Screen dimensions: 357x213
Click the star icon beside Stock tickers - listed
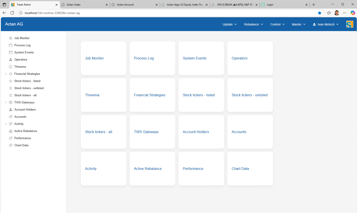pos(10,81)
